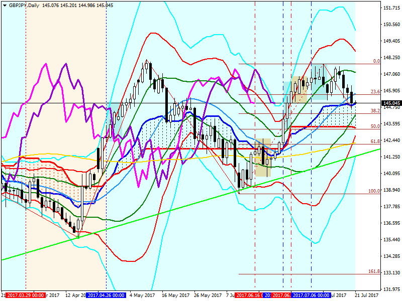Click the 26 May 2017 date label
This screenshot has height=301, width=402.
point(208,295)
